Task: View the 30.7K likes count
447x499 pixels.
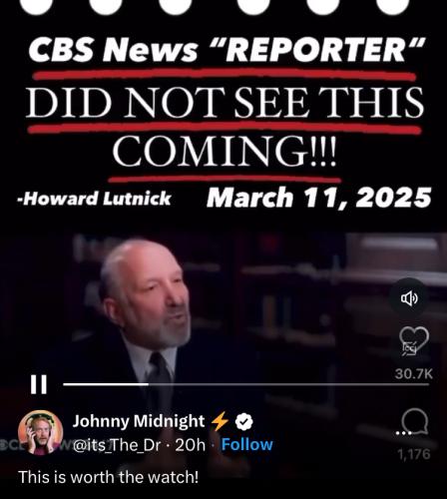Action: 414,374
